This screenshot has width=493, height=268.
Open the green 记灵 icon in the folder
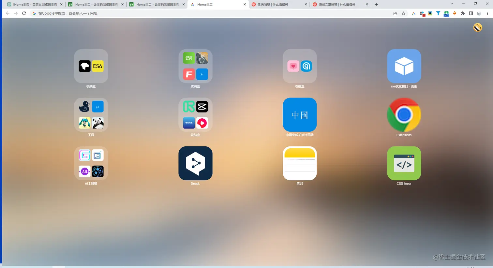(189, 58)
